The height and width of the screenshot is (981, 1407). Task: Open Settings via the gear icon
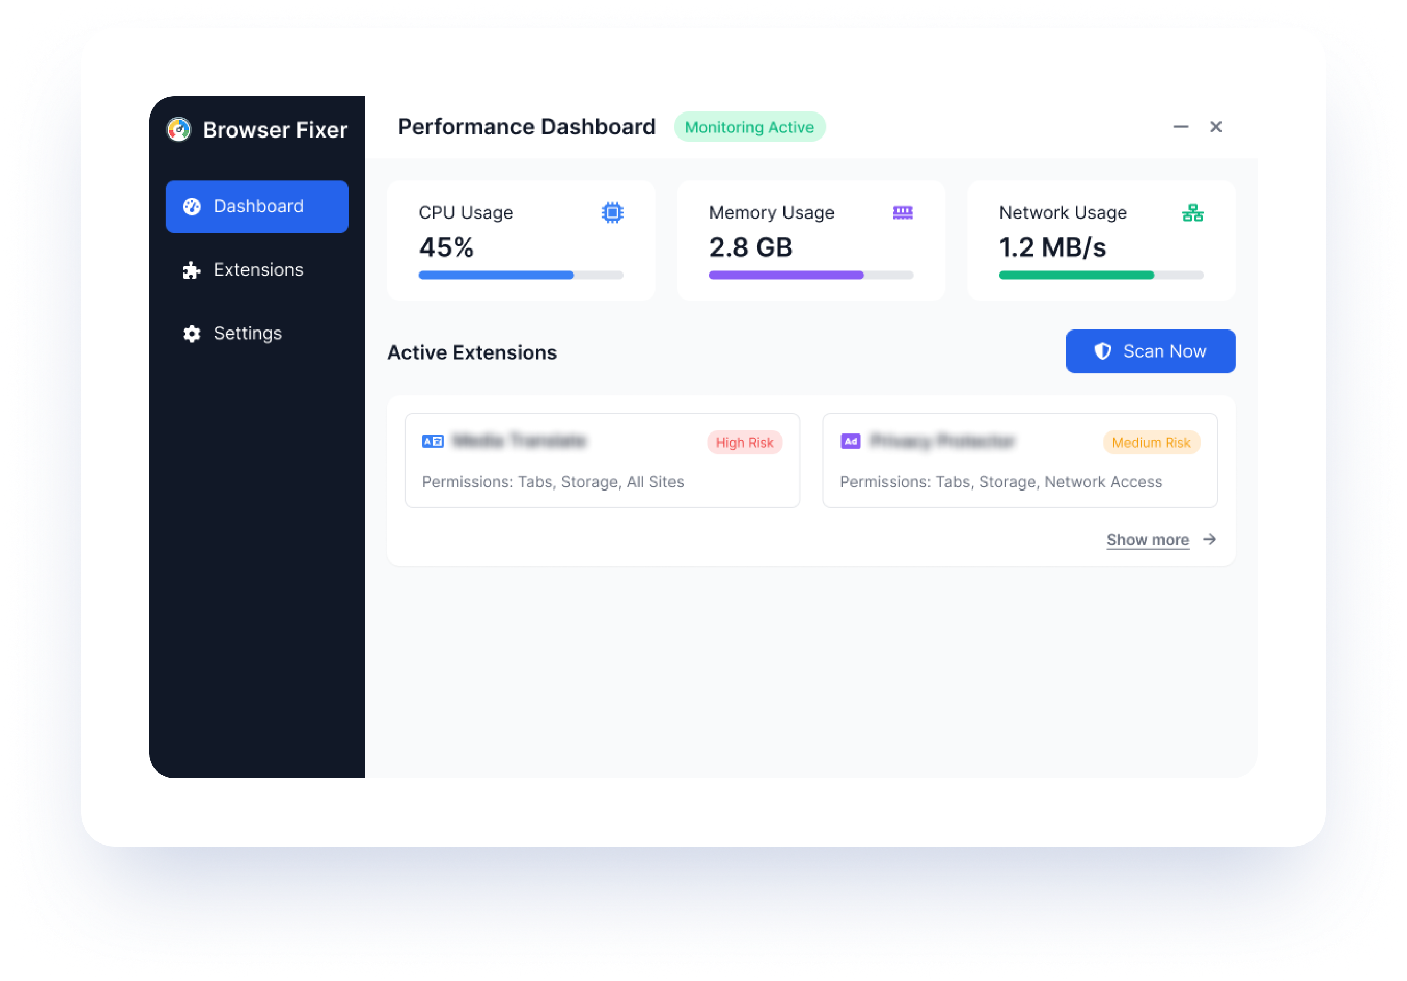(x=191, y=334)
